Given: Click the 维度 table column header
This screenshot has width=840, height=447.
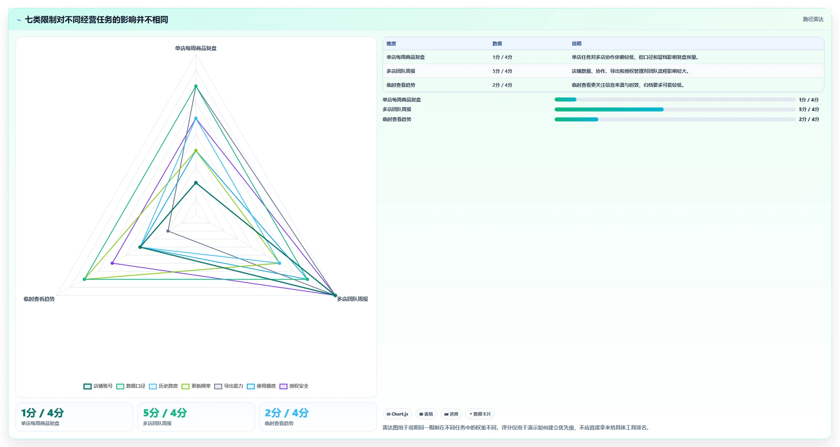Looking at the screenshot, I should 391,44.
